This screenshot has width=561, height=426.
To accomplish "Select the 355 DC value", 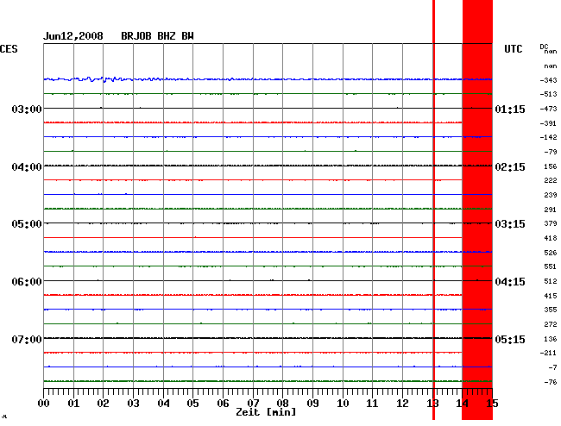I will click(x=551, y=310).
